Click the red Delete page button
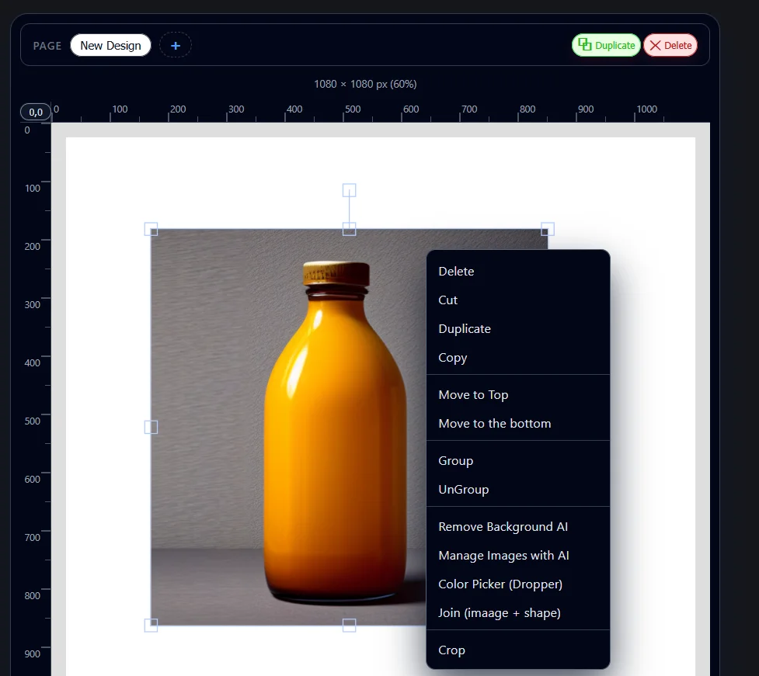The width and height of the screenshot is (759, 676). pos(670,45)
